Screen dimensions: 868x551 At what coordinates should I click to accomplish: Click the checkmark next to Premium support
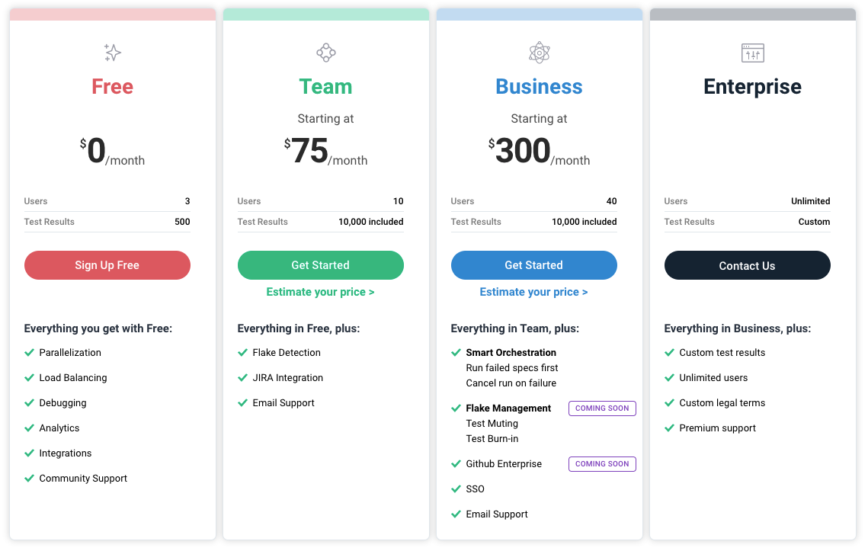(x=670, y=428)
